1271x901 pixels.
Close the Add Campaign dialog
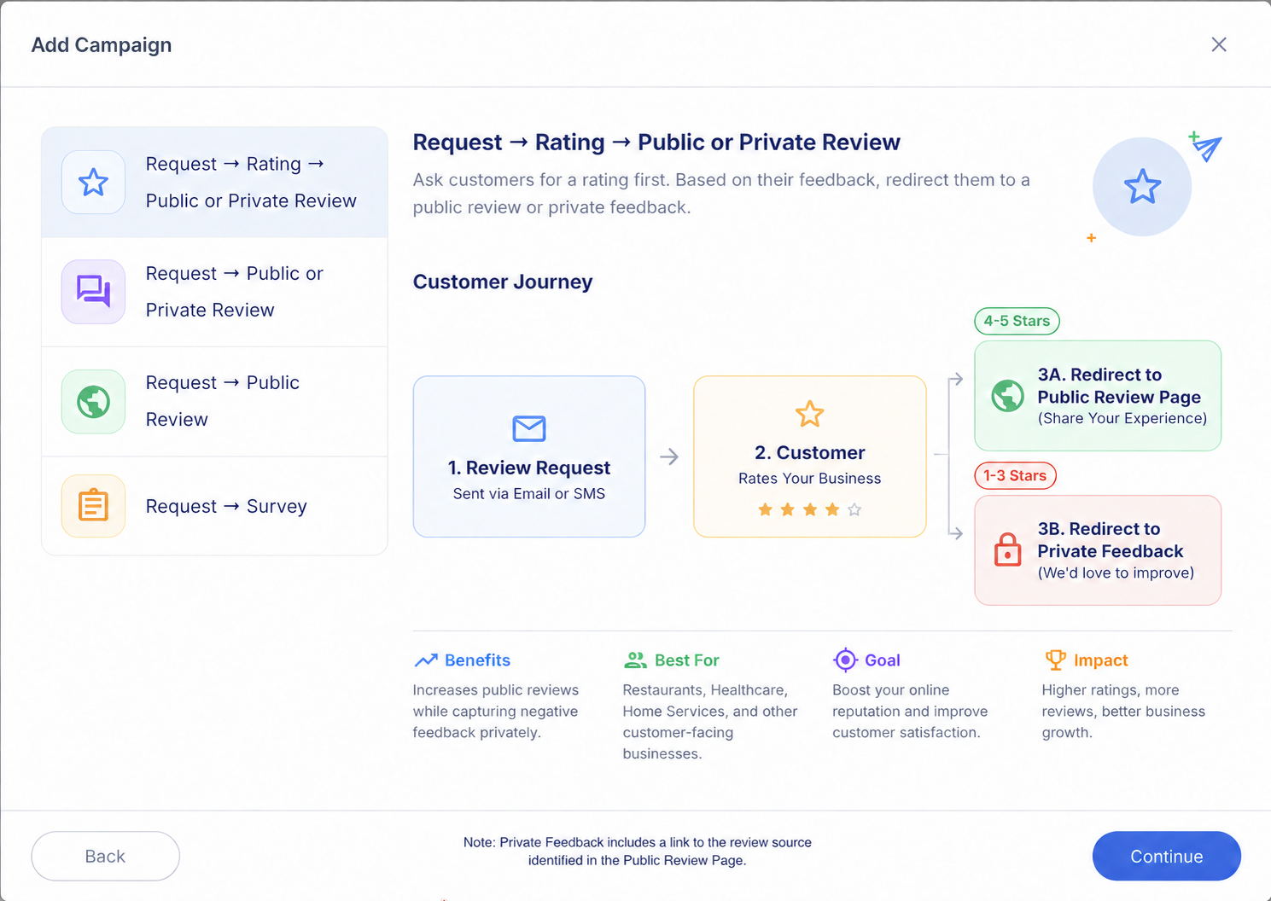pos(1219,44)
